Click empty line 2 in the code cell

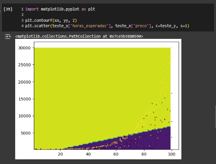click(23, 15)
